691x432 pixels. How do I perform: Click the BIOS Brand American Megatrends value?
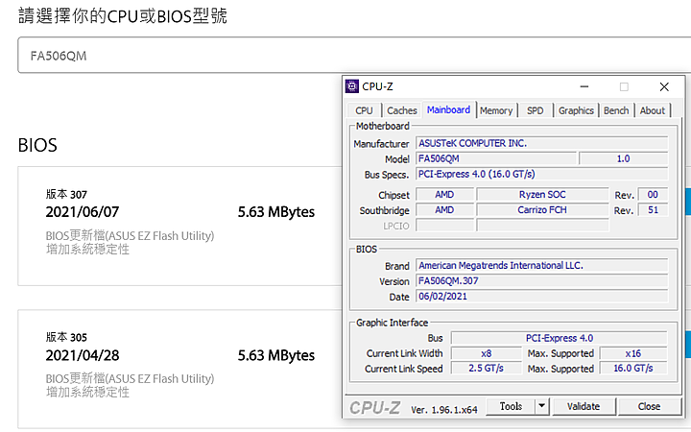coord(541,265)
